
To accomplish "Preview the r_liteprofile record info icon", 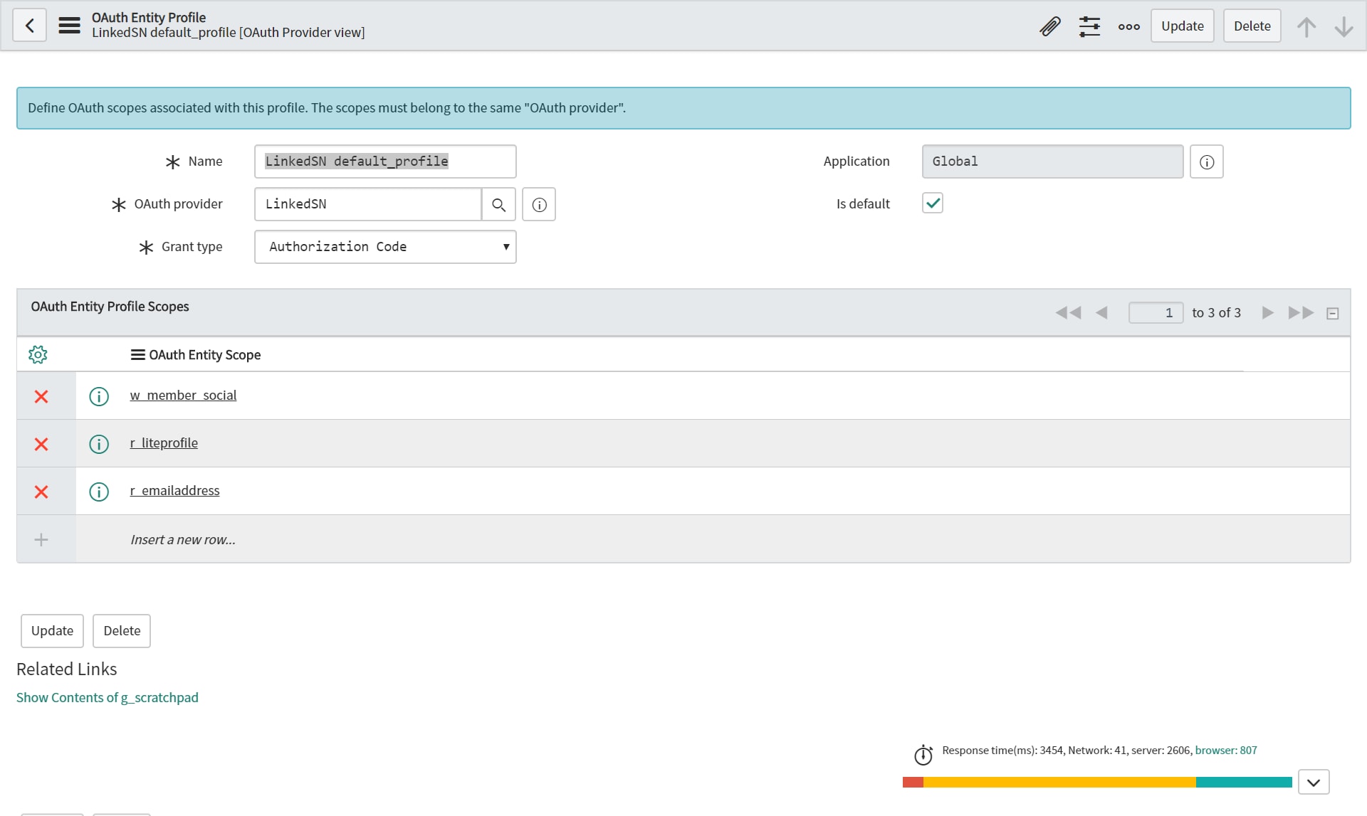I will pos(99,444).
